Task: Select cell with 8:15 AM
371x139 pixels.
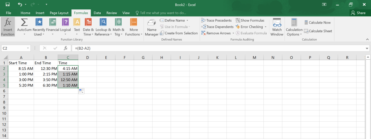Action: click(x=21, y=68)
